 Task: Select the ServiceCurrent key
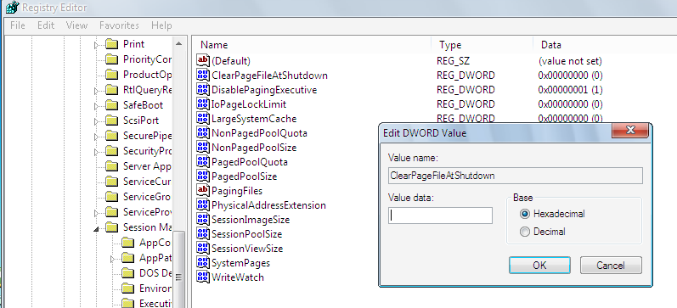tap(147, 182)
